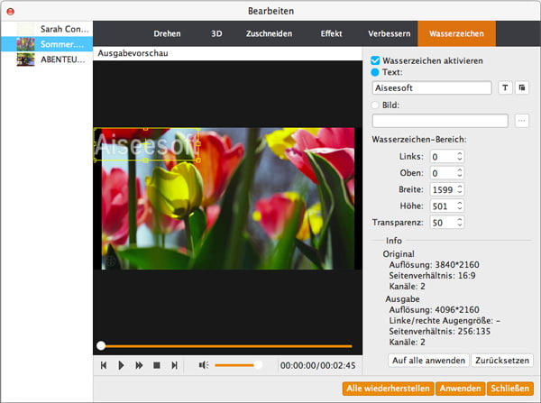Select the Bild watermark radio button
This screenshot has height=403, width=541.
(x=376, y=104)
